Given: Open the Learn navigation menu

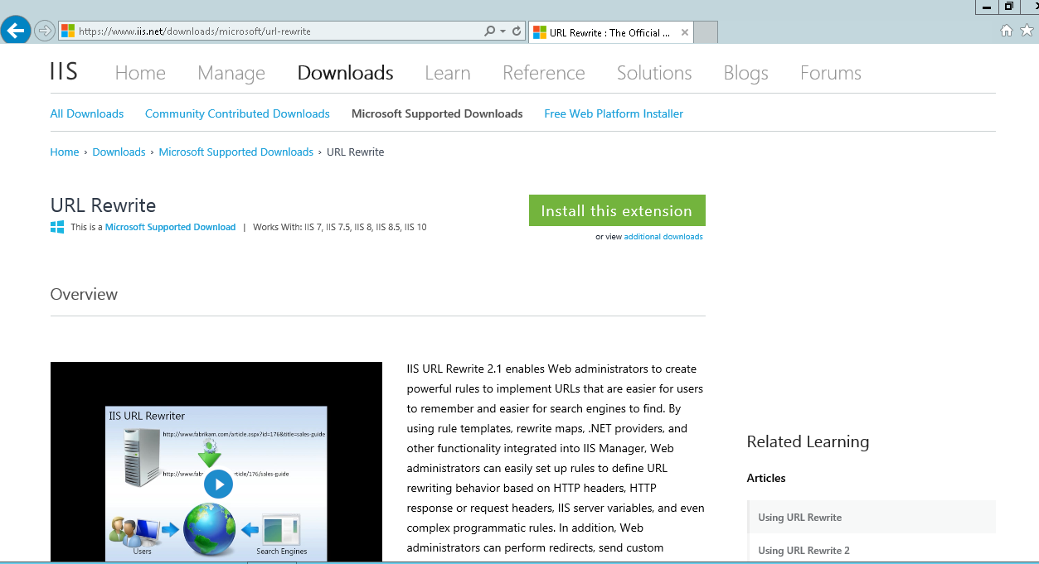Looking at the screenshot, I should point(448,73).
